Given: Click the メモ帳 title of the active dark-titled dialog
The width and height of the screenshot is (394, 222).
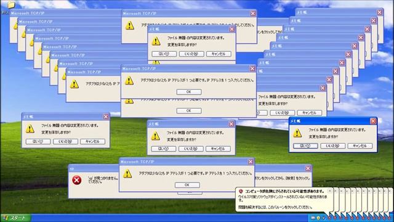Looking at the screenshot, I should pyautogui.click(x=295, y=121).
